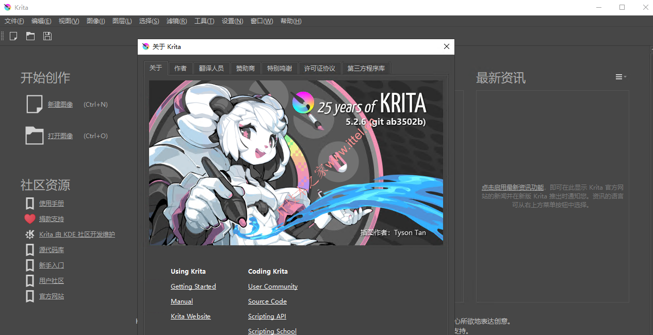Open the 设置(N) menu
Image resolution: width=653 pixels, height=335 pixels.
(x=233, y=21)
